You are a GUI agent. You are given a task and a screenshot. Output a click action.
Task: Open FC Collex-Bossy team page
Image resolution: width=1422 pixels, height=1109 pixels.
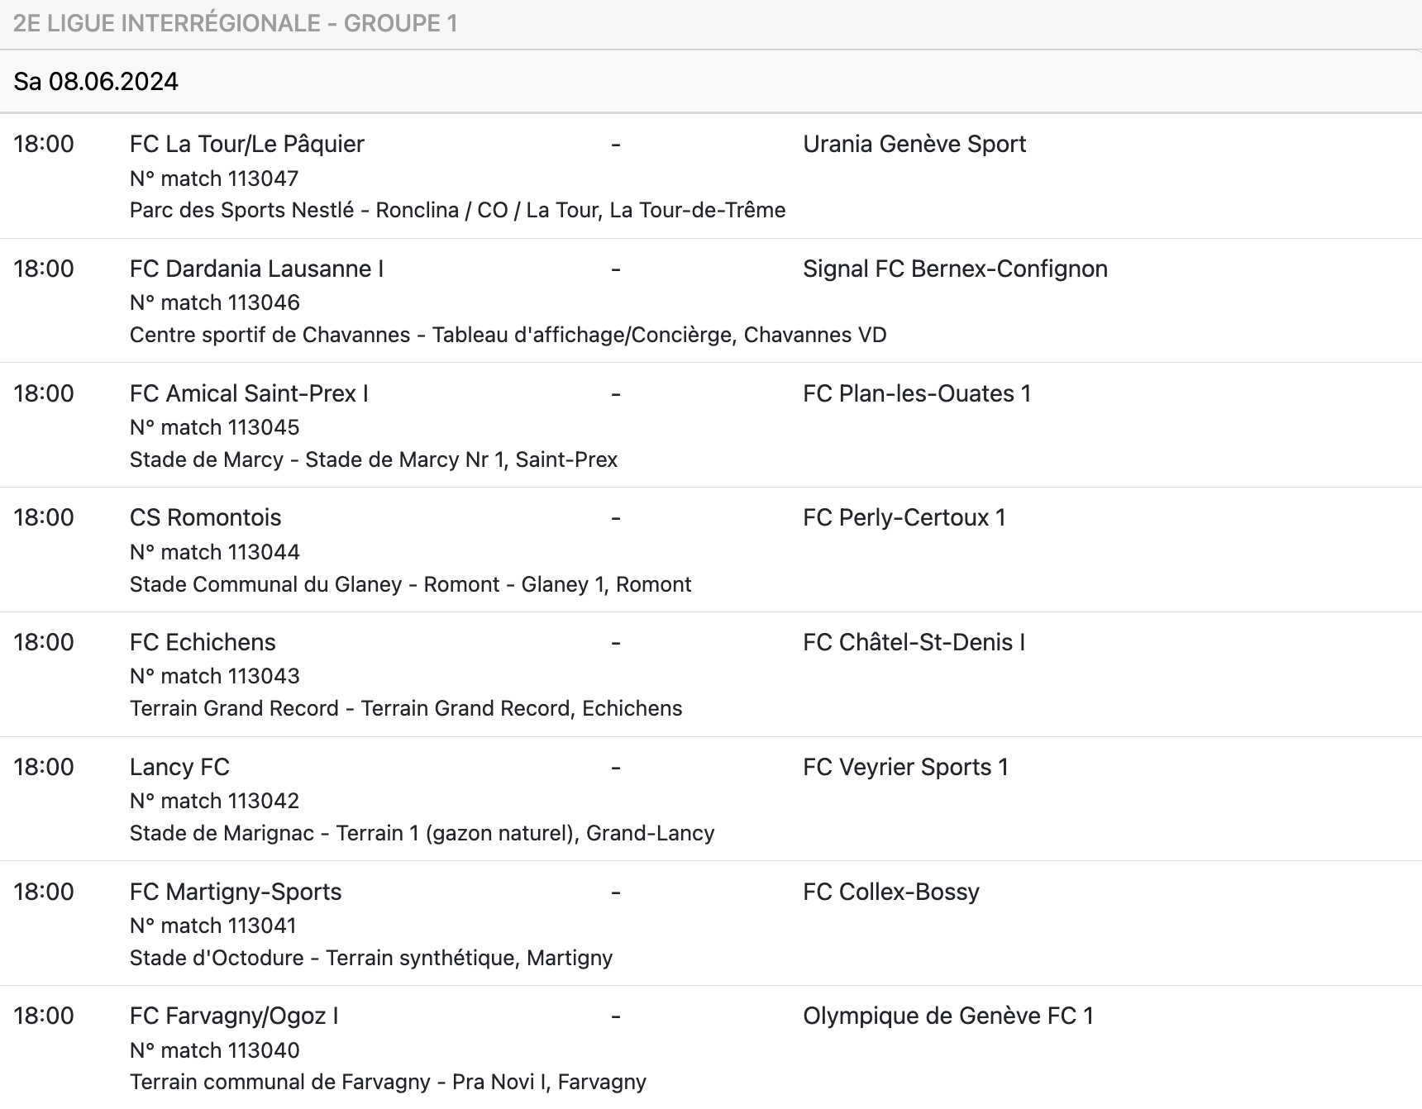tap(890, 892)
